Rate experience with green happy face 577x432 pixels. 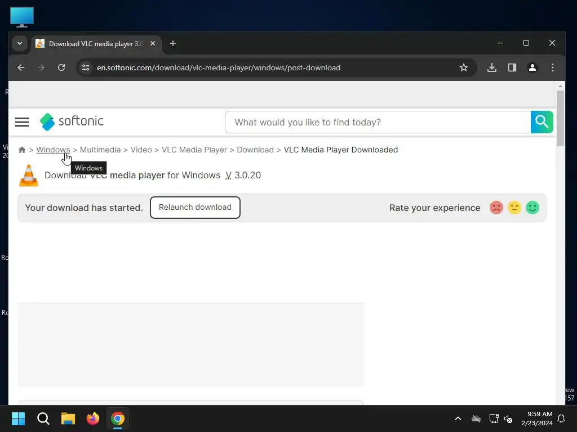[532, 208]
